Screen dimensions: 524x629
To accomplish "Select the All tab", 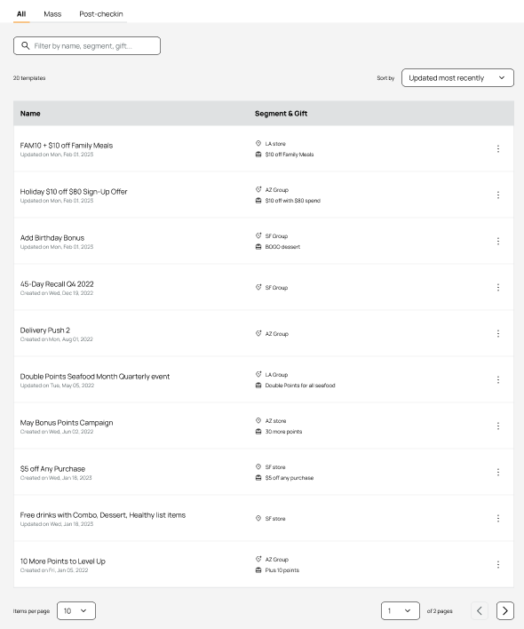I will tap(21, 14).
